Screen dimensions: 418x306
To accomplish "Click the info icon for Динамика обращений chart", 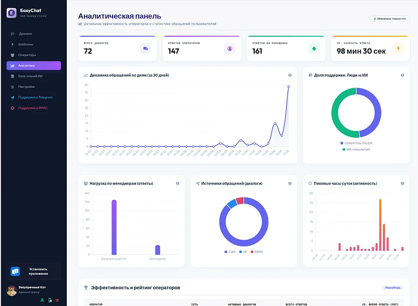I will pyautogui.click(x=290, y=75).
